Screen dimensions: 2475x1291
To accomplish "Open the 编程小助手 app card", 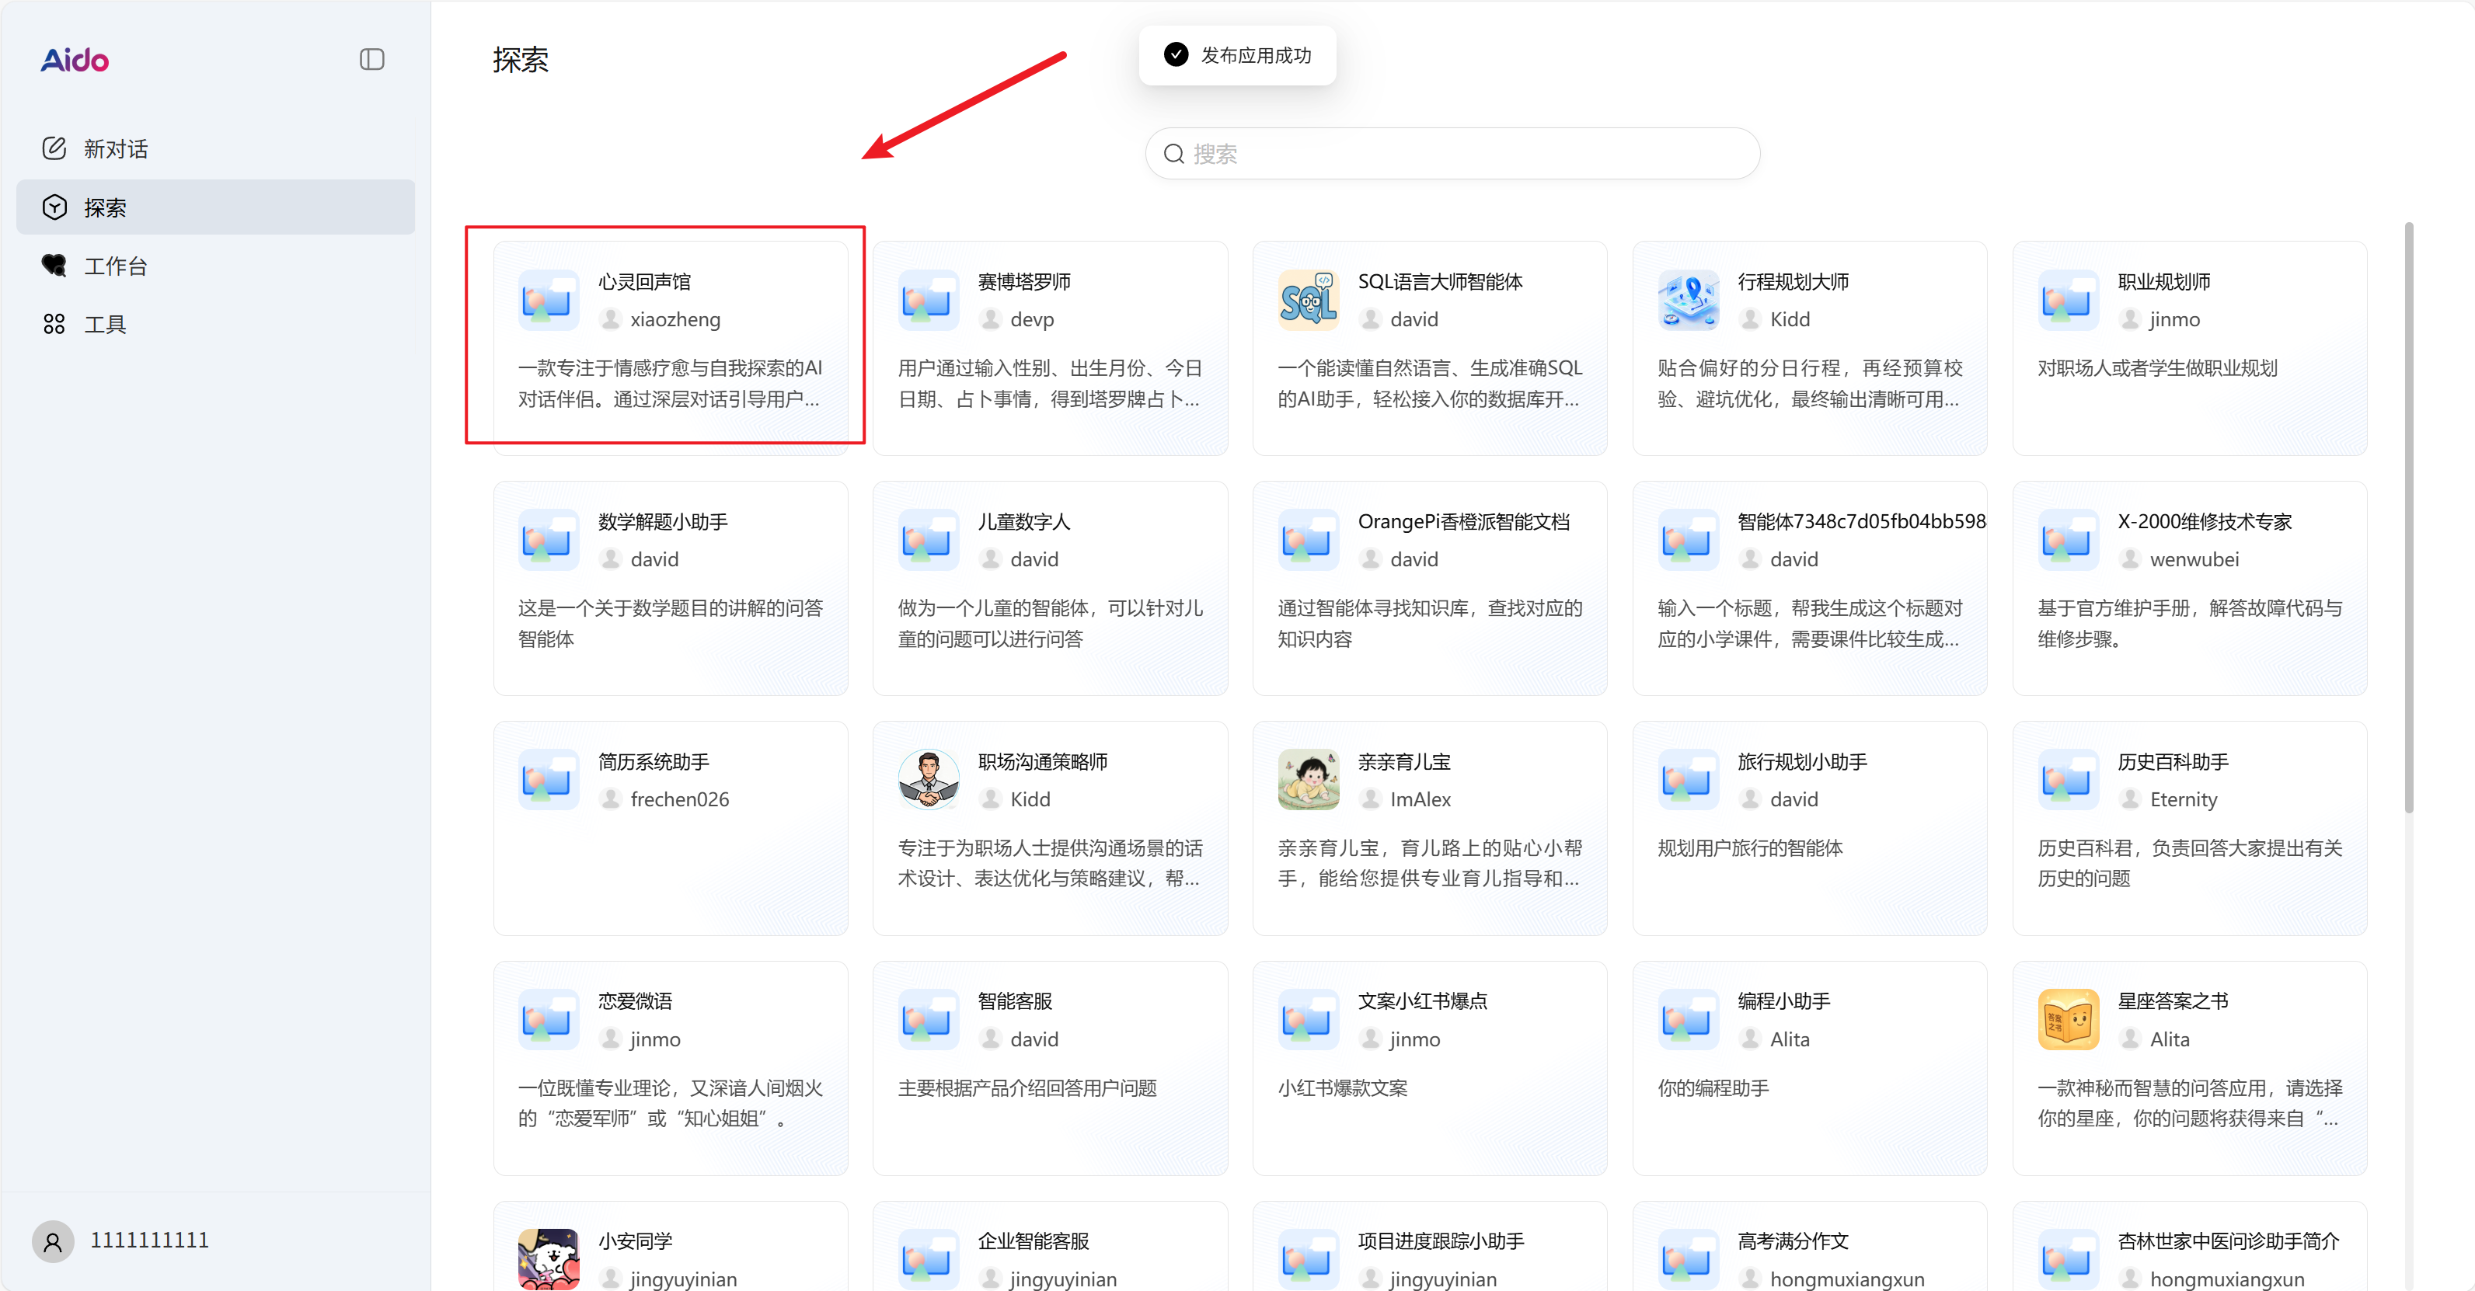I will click(x=1809, y=1068).
